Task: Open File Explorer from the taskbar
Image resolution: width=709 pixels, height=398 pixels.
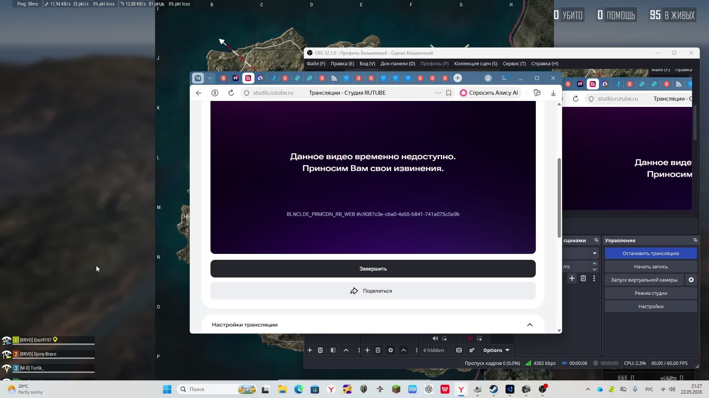Action: coord(282,389)
